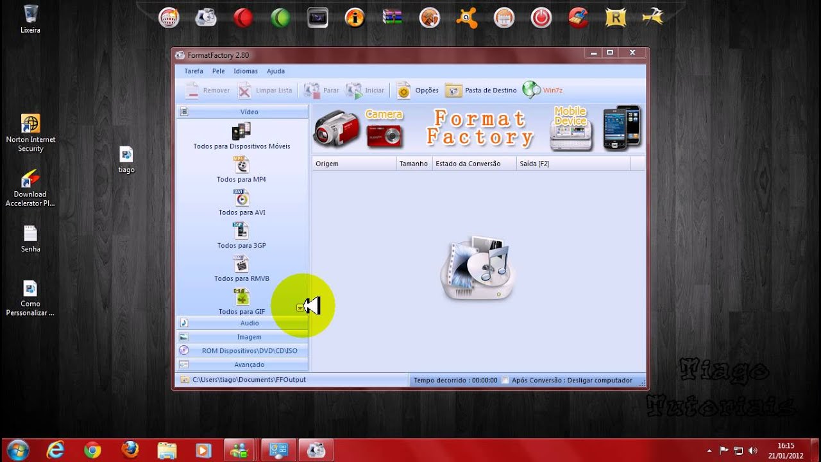This screenshot has width=821, height=462.
Task: Select the tiago file on the desktop
Action: (126, 160)
